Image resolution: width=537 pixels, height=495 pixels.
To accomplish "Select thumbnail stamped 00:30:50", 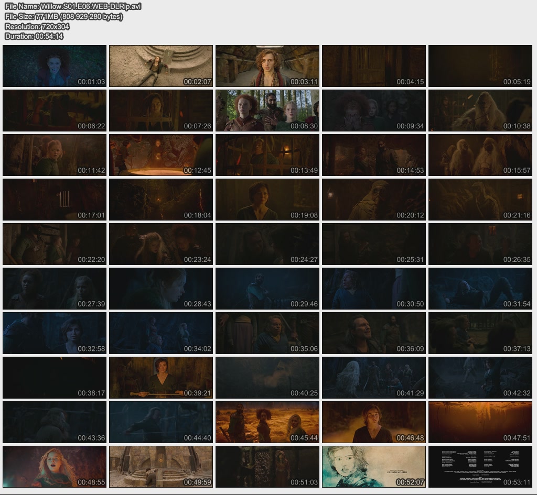I will tap(374, 289).
